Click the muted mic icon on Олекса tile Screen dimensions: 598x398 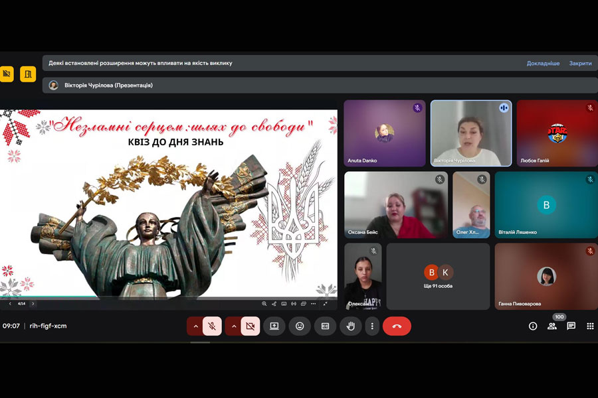[x=373, y=251]
